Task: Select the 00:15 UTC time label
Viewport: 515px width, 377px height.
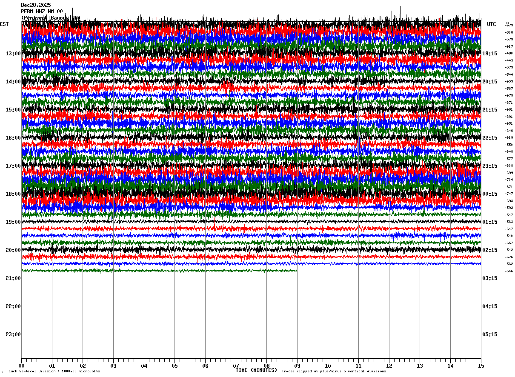Action: click(x=490, y=194)
